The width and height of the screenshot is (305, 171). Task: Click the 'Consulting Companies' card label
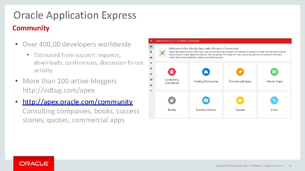[172, 81]
